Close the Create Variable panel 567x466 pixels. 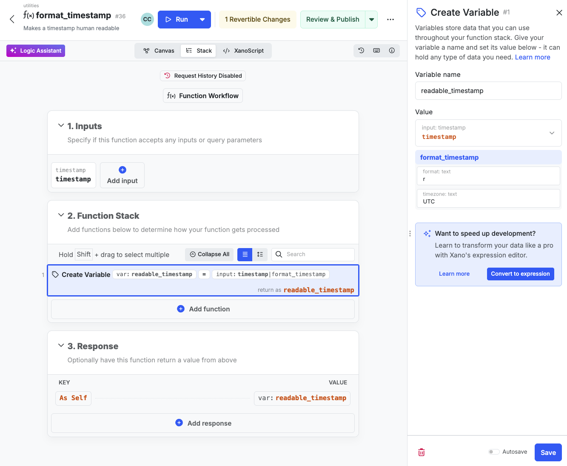559,13
